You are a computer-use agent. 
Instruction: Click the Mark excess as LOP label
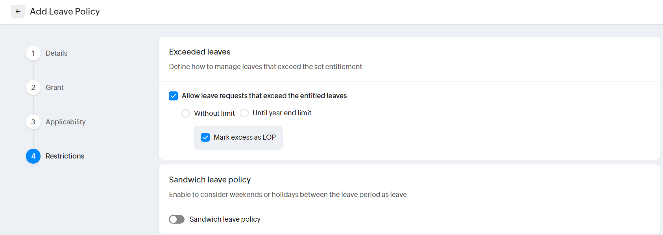point(244,137)
